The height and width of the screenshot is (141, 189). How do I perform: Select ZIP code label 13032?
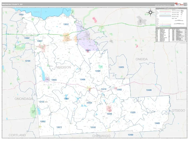[66, 24]
